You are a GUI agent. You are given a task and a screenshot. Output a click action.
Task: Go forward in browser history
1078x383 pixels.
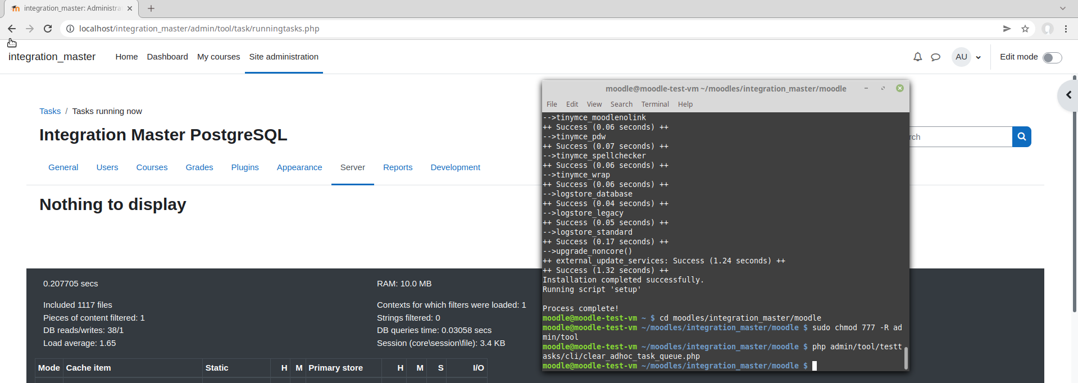coord(30,29)
